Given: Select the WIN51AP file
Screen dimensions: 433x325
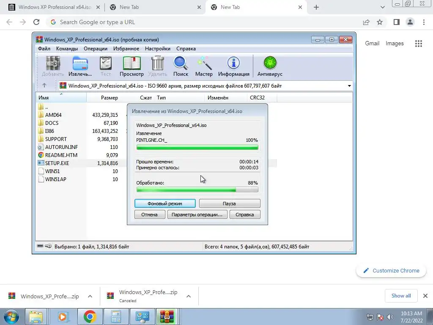Looking at the screenshot, I should pyautogui.click(x=52, y=179).
